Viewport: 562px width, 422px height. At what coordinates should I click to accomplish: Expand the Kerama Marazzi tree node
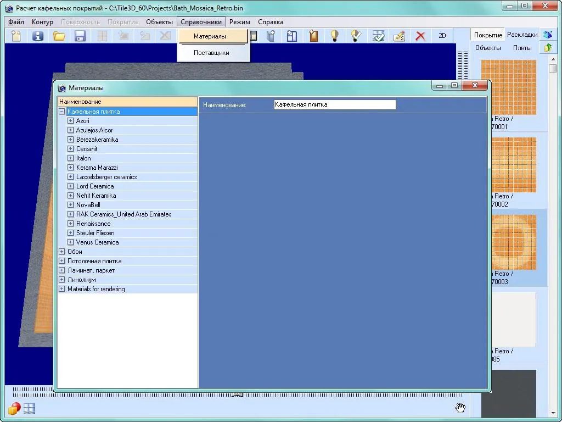(x=71, y=168)
